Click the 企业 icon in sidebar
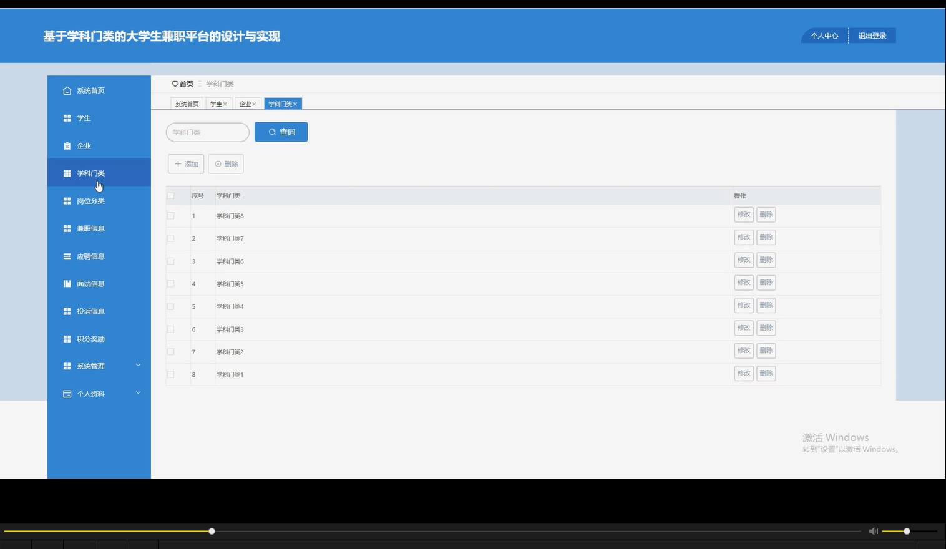 67,146
